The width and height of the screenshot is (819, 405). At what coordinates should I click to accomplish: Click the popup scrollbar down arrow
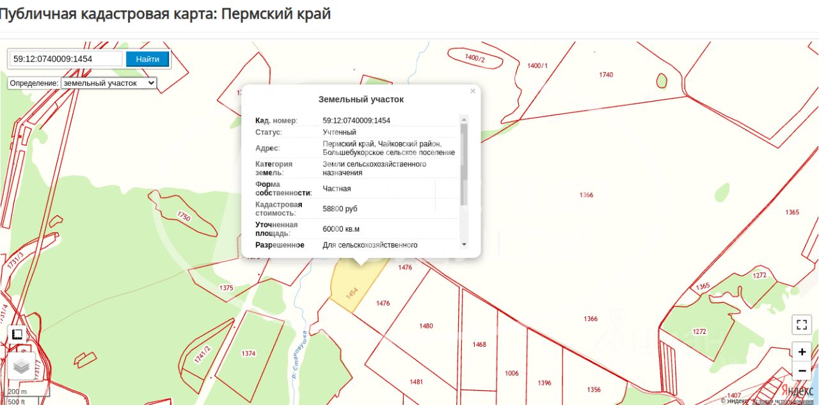pyautogui.click(x=464, y=244)
